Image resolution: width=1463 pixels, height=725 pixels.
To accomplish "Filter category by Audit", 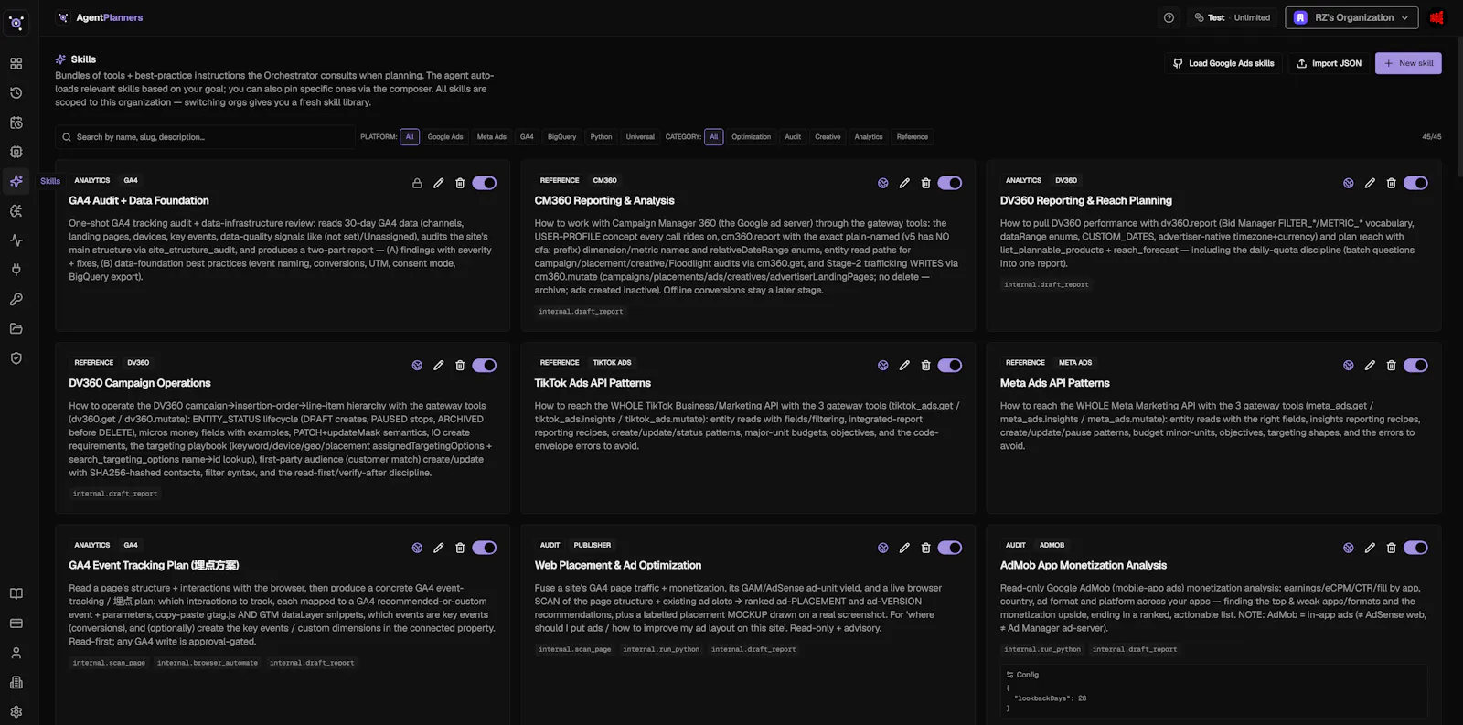I will coord(793,137).
